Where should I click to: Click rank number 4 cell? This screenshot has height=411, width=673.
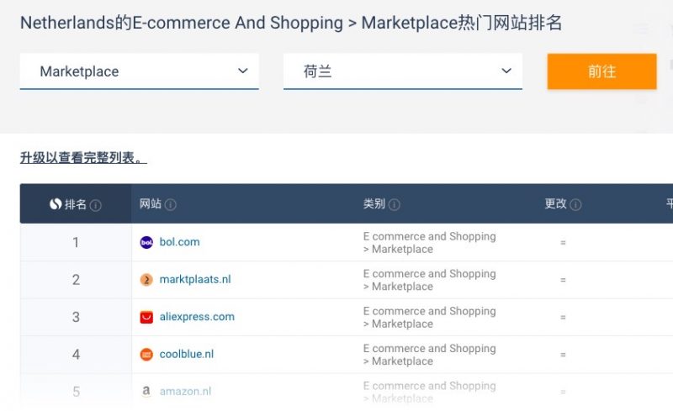tap(76, 355)
